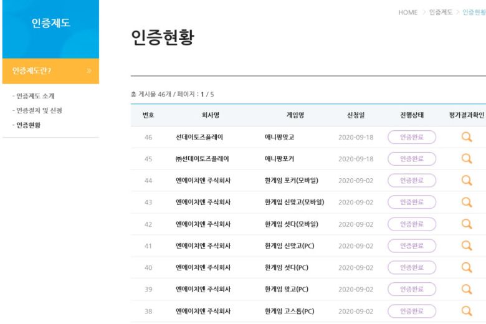Click magnifier icon for row 41 한게임 신맞고(PC)

467,245
